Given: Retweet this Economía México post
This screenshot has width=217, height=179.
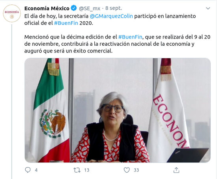Looking at the screenshot, I should point(77,170).
